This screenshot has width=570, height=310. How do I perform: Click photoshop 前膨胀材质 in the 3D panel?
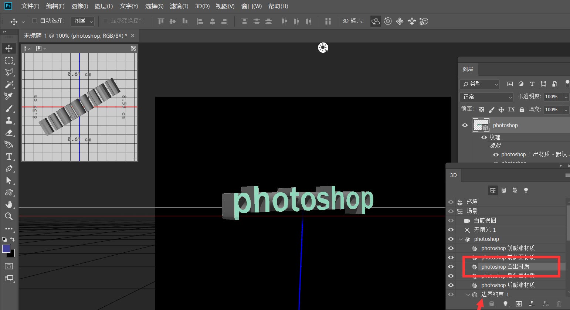pyautogui.click(x=508, y=248)
